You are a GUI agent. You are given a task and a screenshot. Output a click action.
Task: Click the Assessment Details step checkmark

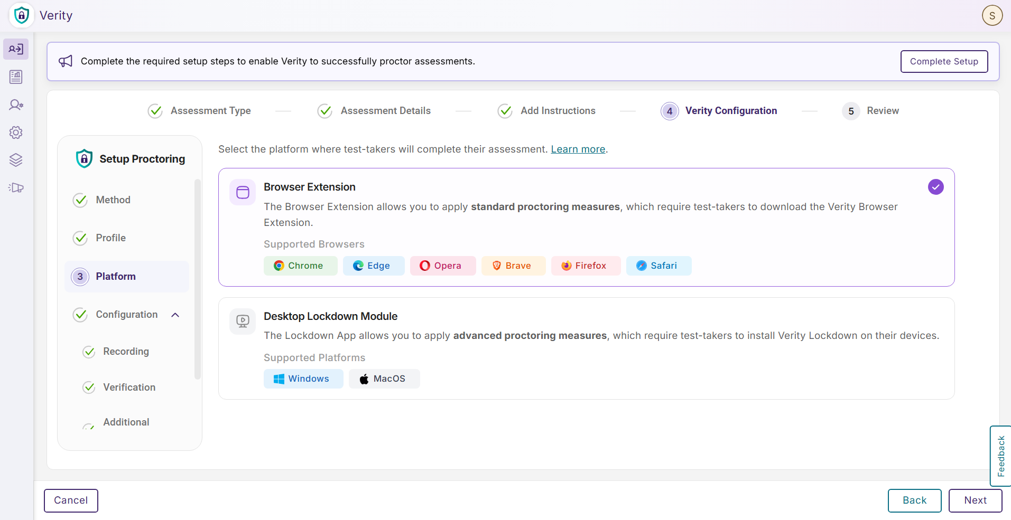(325, 111)
